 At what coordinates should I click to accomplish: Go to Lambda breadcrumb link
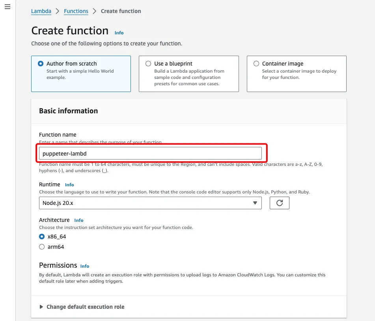pyautogui.click(x=41, y=11)
